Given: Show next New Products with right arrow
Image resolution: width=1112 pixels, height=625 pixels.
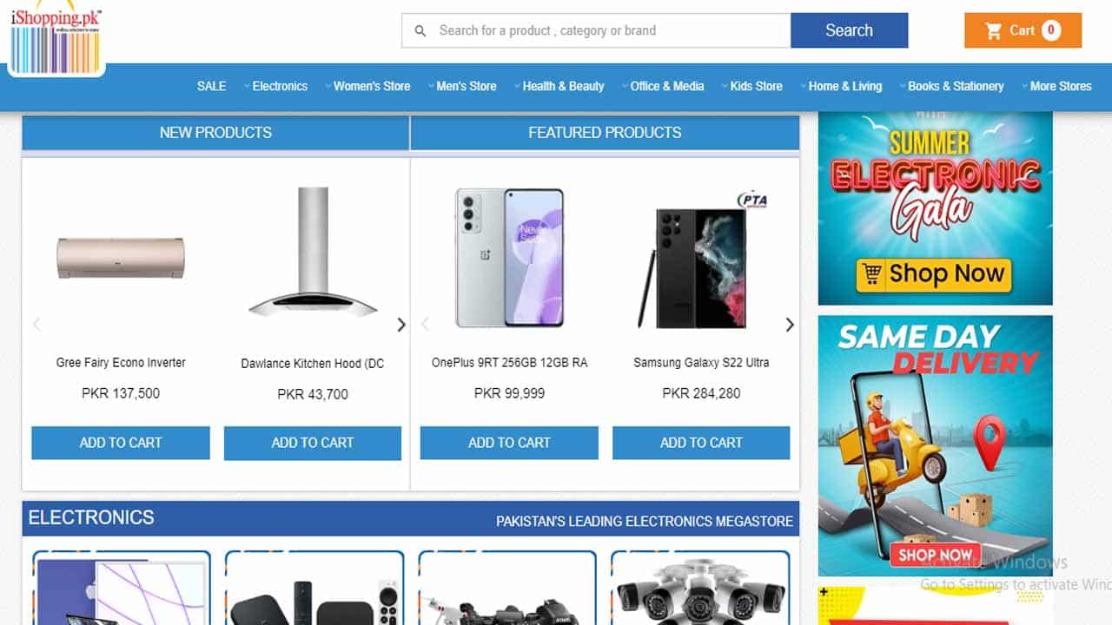Looking at the screenshot, I should tap(401, 325).
